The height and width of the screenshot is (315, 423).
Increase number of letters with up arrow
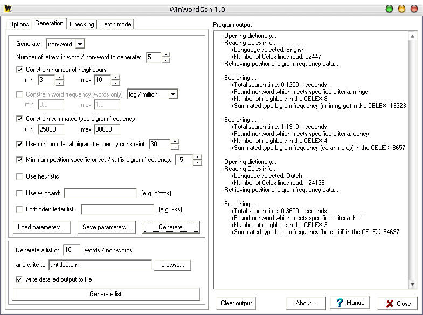coord(166,54)
